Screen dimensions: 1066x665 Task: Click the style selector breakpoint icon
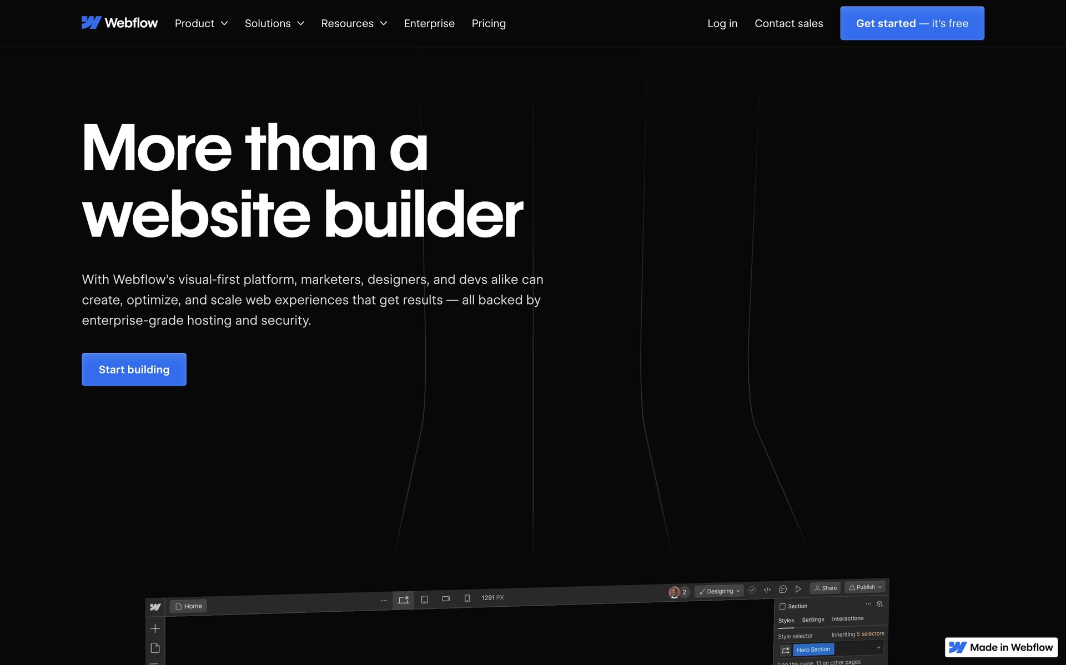click(x=786, y=650)
